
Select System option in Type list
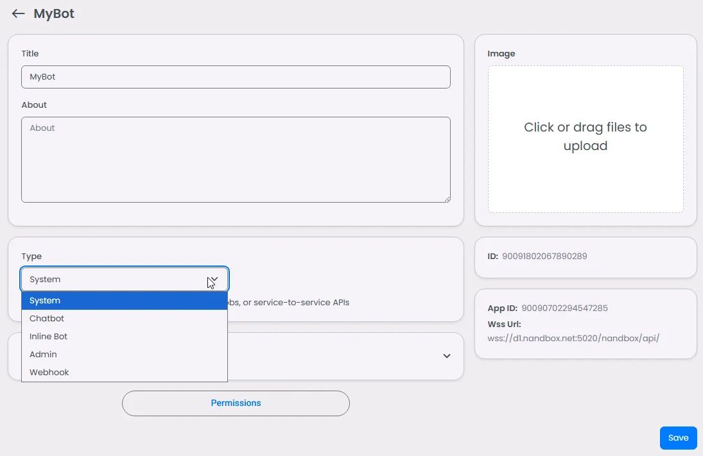124,301
